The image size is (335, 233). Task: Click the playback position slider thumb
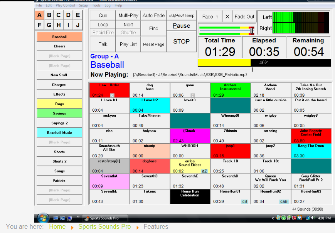[251, 69]
